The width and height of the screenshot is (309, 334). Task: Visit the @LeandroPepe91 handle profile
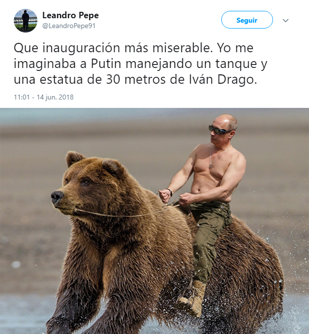coord(69,26)
